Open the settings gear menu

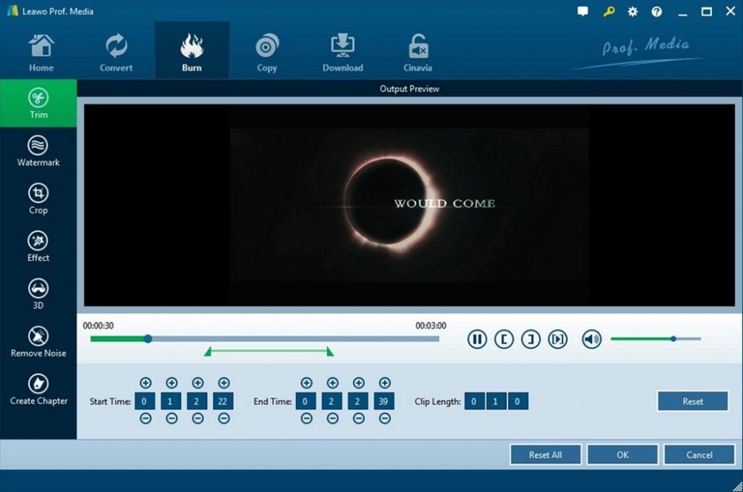tap(632, 12)
